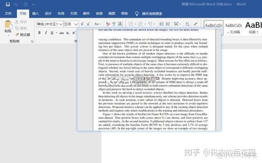Click the Shrink Font icon
Image resolution: width=262 pixels, height=163 pixels.
(x=88, y=24)
